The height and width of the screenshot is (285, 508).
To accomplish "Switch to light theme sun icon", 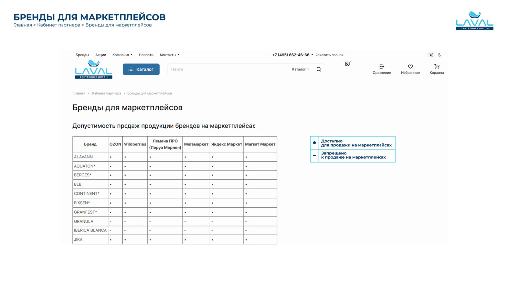I will click(431, 55).
